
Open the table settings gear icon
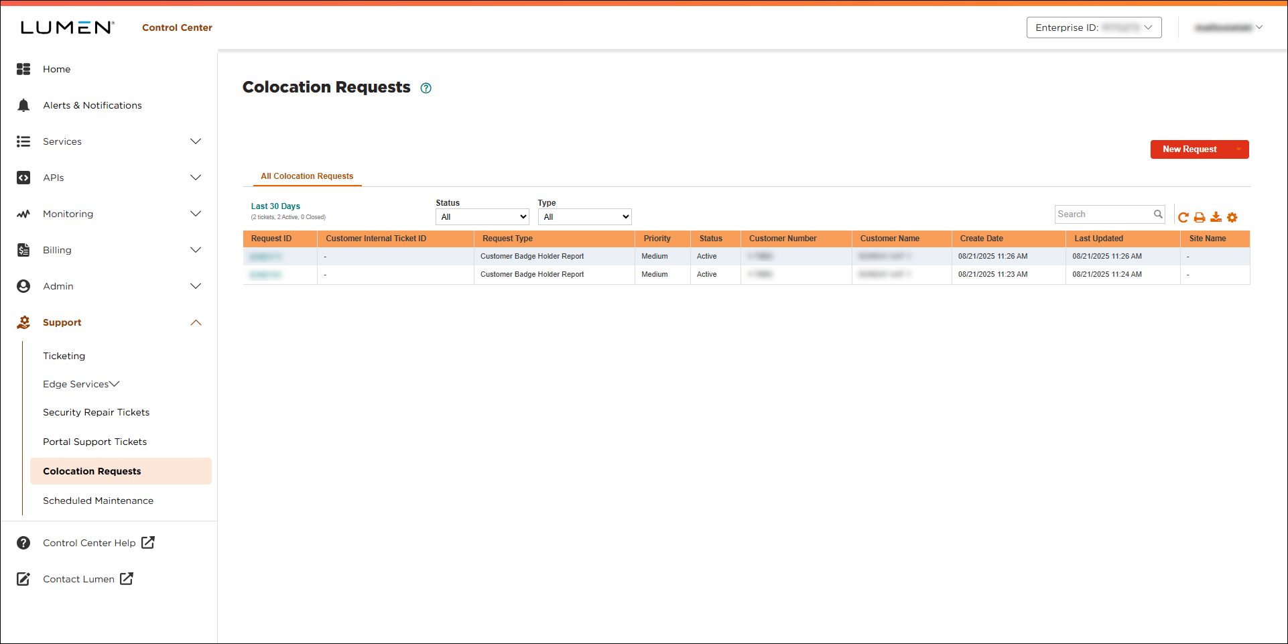tap(1233, 217)
